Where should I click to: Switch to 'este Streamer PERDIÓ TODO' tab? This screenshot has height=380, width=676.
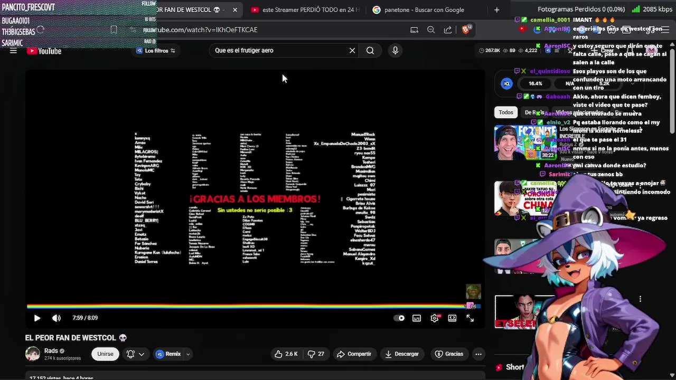pos(305,9)
